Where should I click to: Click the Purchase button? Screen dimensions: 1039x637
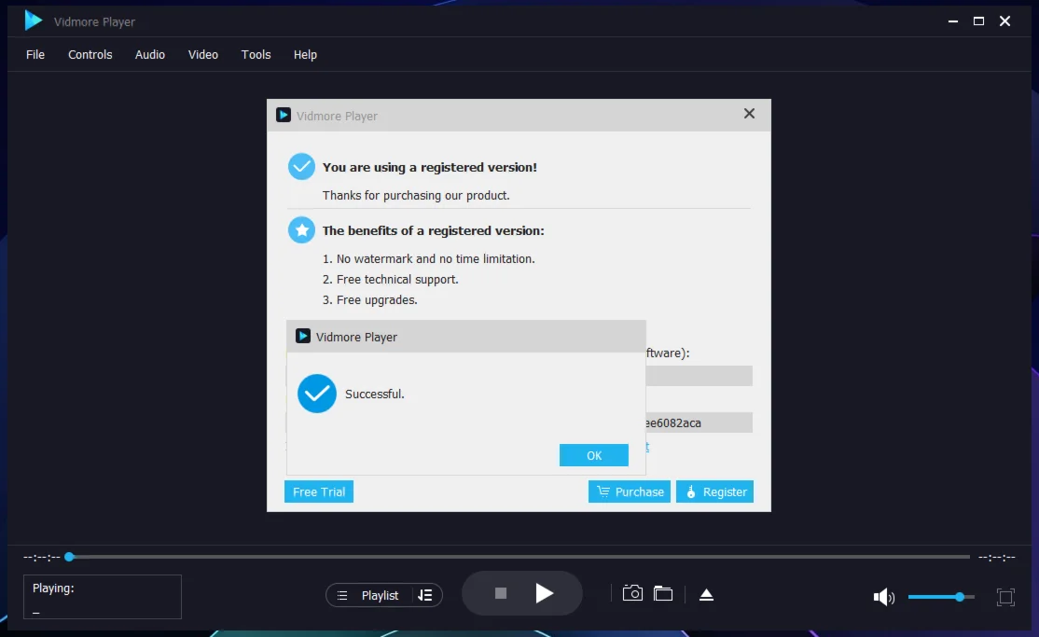[x=630, y=492]
